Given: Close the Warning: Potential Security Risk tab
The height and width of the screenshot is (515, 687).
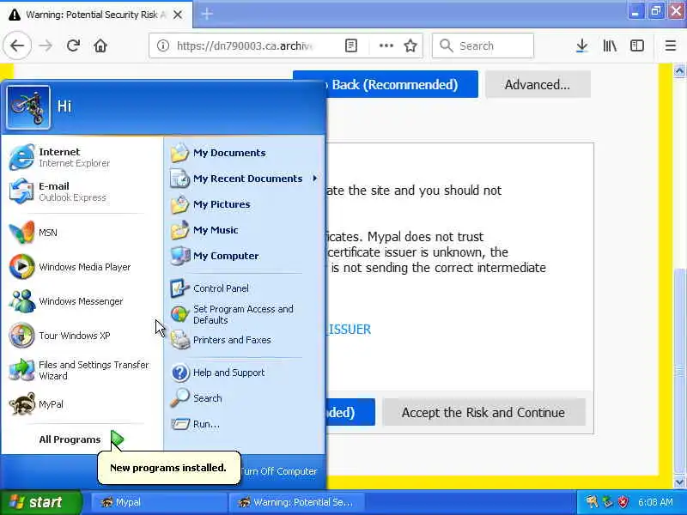Looking at the screenshot, I should point(178,15).
